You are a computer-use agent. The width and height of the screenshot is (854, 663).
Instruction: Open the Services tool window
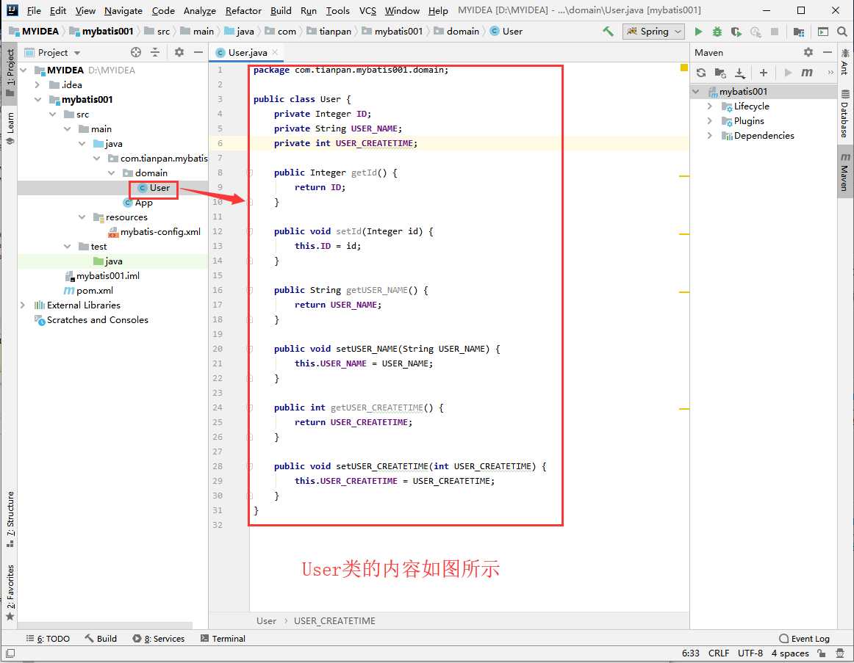pyautogui.click(x=159, y=639)
